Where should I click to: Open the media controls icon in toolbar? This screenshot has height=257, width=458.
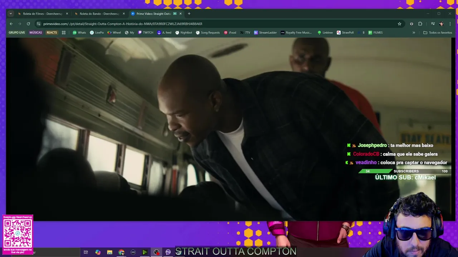pyautogui.click(x=433, y=24)
